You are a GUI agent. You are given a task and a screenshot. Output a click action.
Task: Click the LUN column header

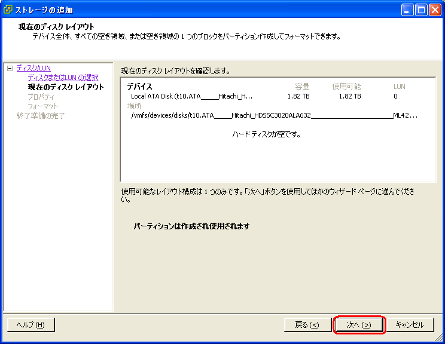coord(399,87)
